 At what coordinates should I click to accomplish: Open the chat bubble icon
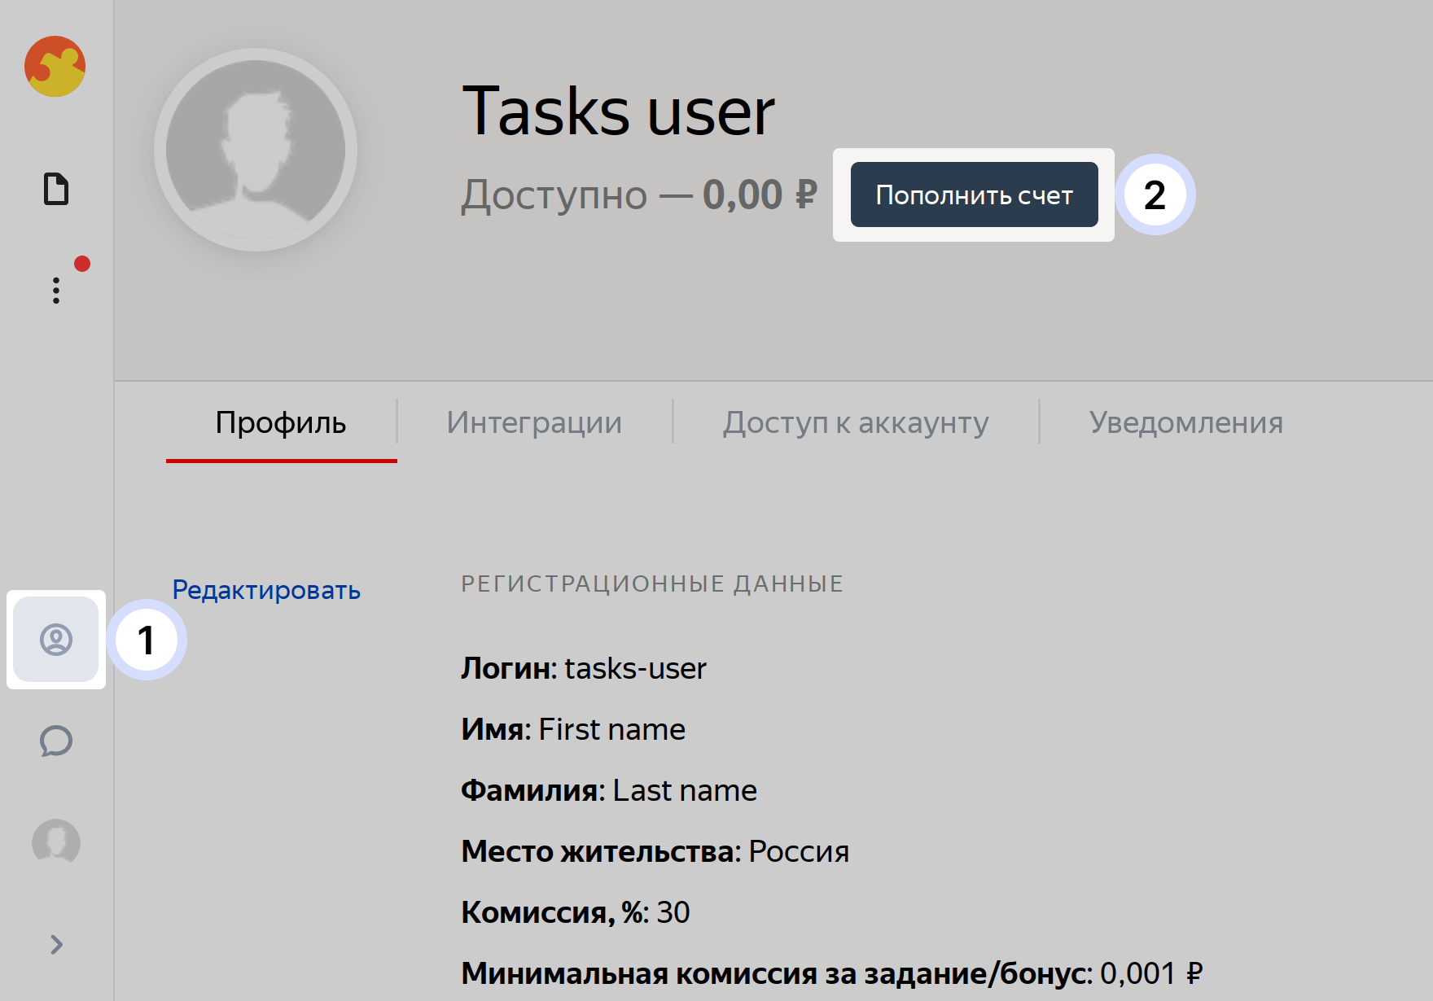coord(55,742)
